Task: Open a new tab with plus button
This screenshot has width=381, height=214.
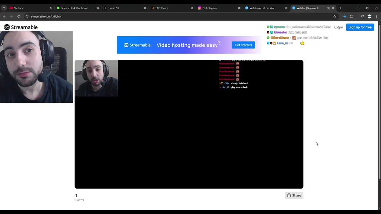Action: [x=340, y=8]
